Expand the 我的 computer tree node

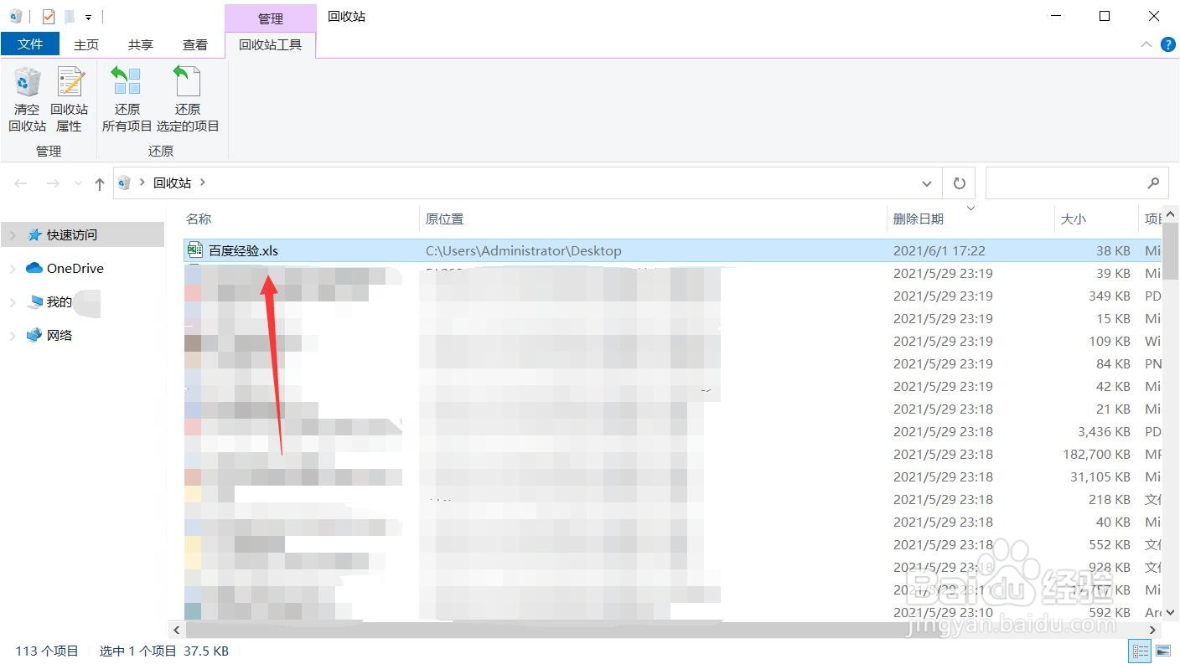[x=13, y=302]
